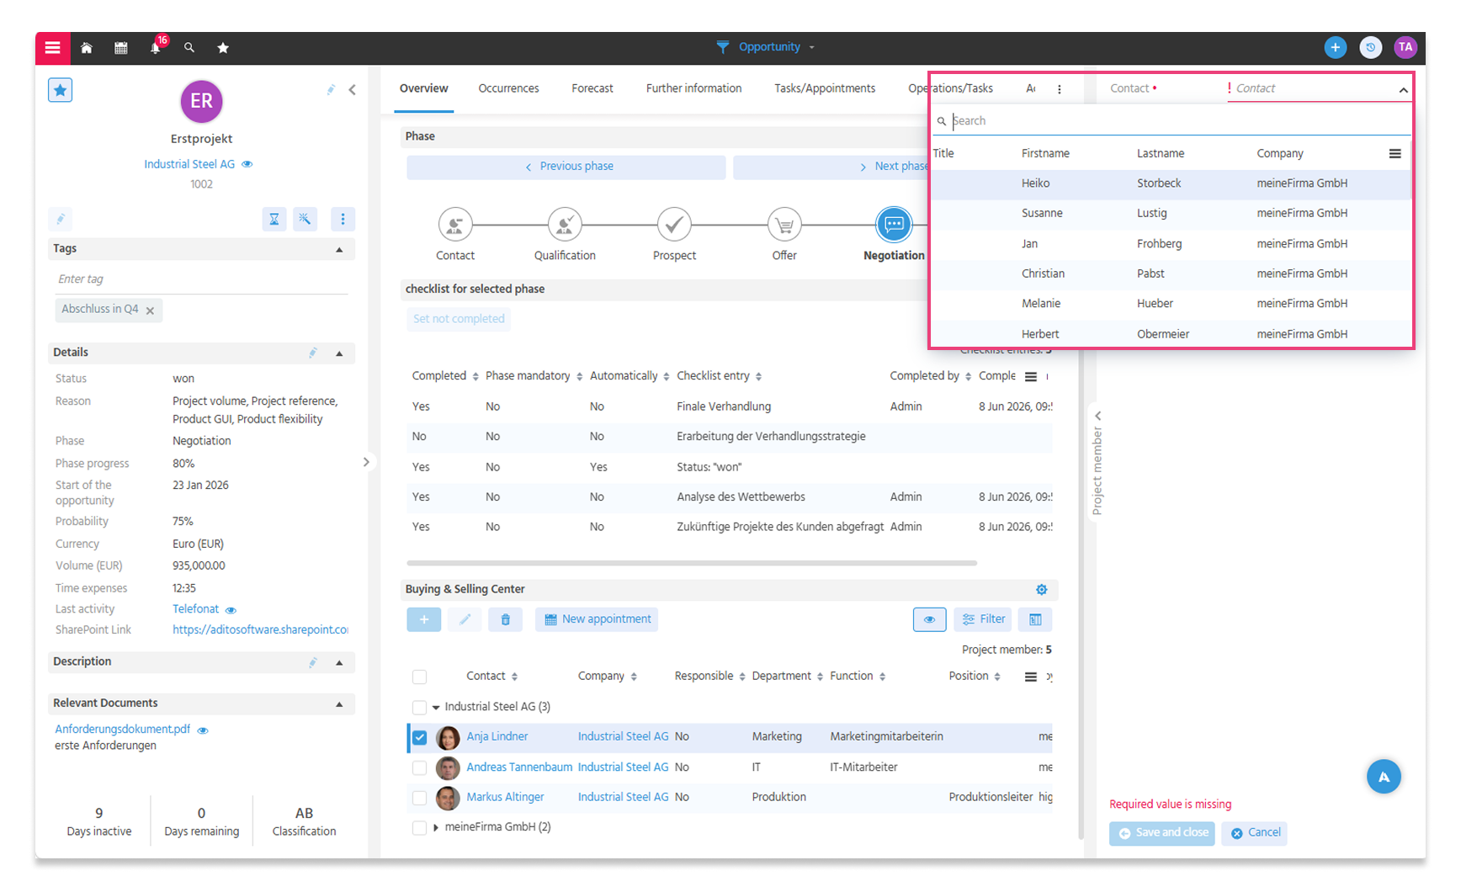Collapse the Tags section arrow
Viewport: 1461px width, 892px height.
339,249
